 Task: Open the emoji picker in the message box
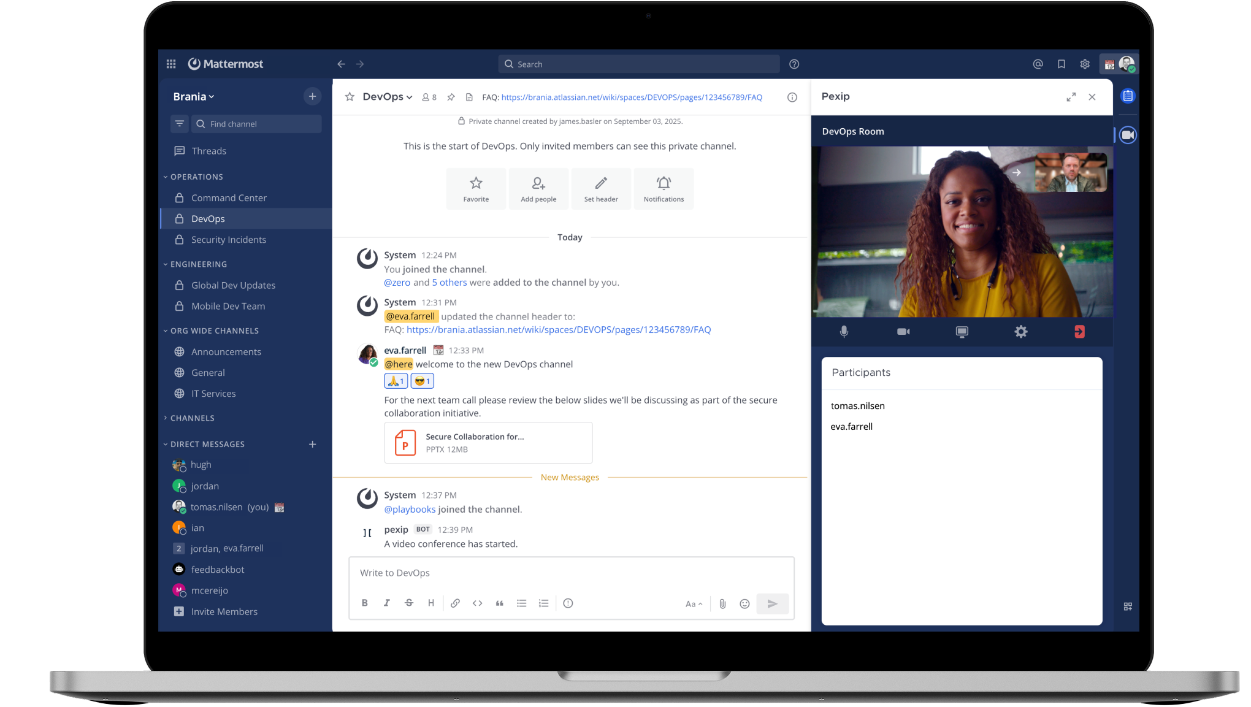(x=744, y=603)
